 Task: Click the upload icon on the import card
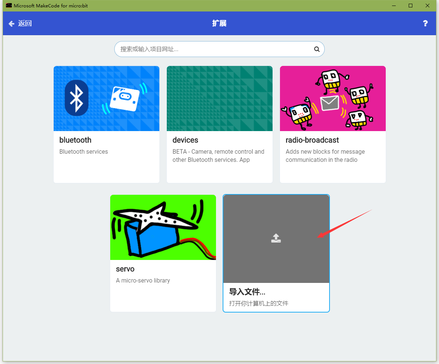[x=276, y=238]
